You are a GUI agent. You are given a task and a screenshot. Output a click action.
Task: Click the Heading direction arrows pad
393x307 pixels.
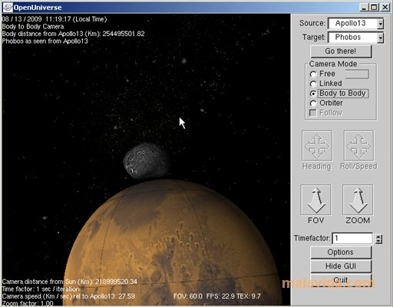click(x=317, y=146)
